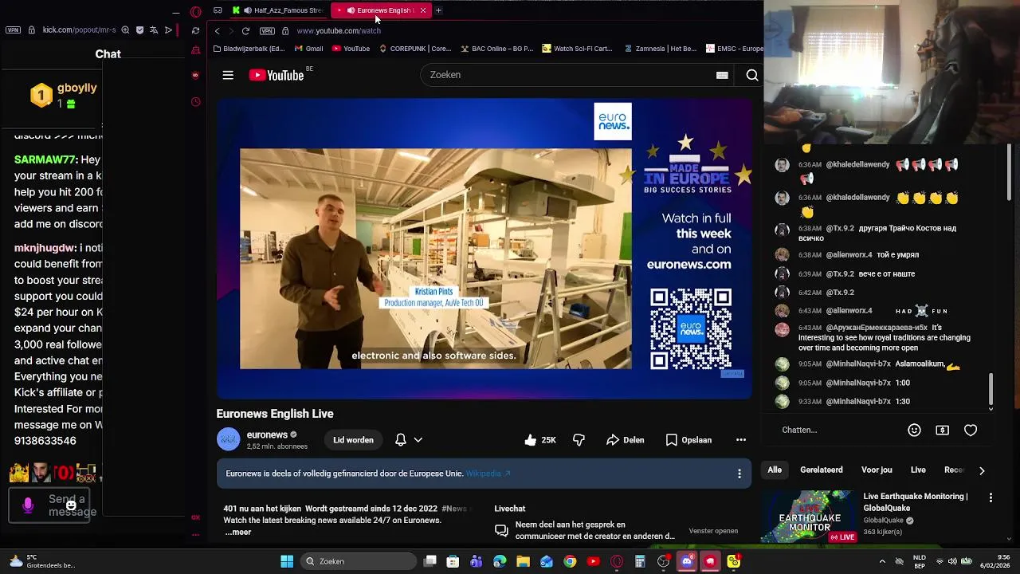
Task: Open options menu for Earthquake Monitoring video
Action: click(x=991, y=497)
